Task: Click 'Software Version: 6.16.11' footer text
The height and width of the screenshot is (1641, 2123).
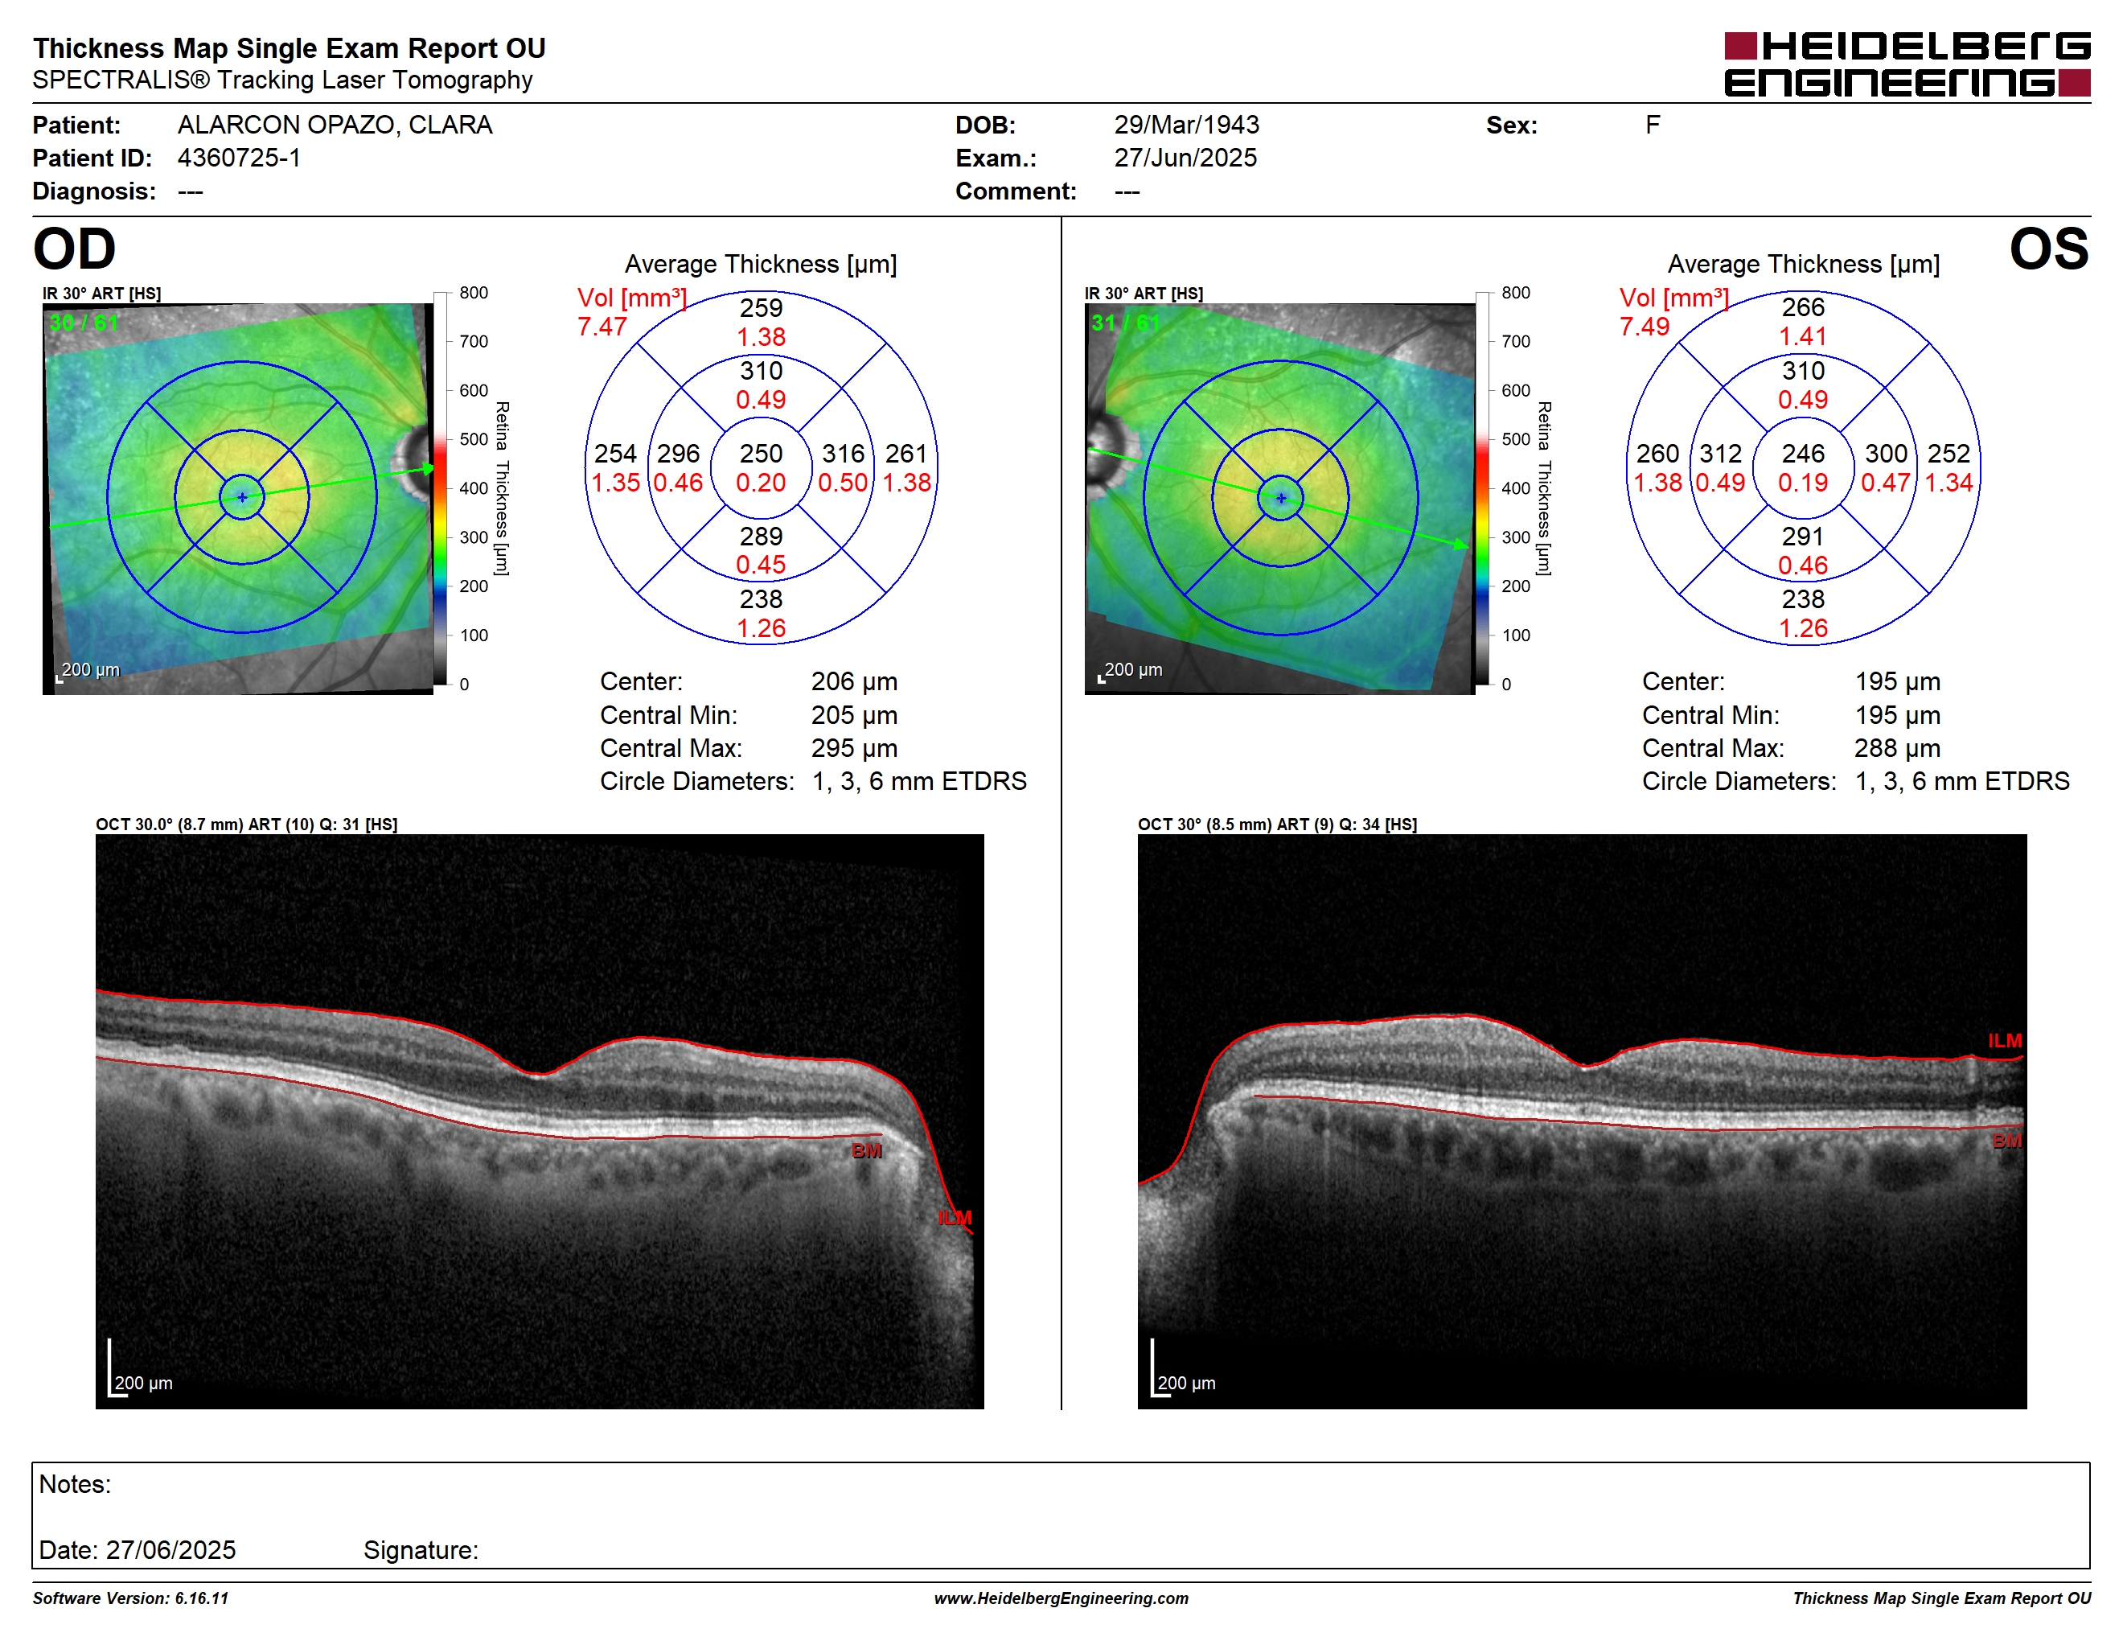Action: (131, 1598)
